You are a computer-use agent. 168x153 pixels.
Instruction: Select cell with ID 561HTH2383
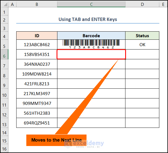37,113
